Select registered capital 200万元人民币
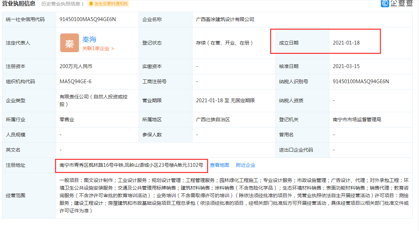Viewport: 419px width, 231px height. tap(76, 66)
